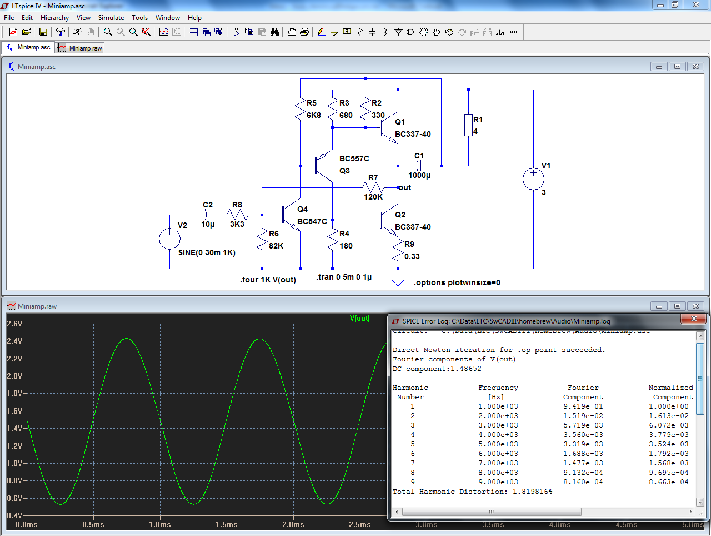Tile the windows horizontally via the toolbar icon
Viewport: 711px width, 536px height.
click(193, 32)
